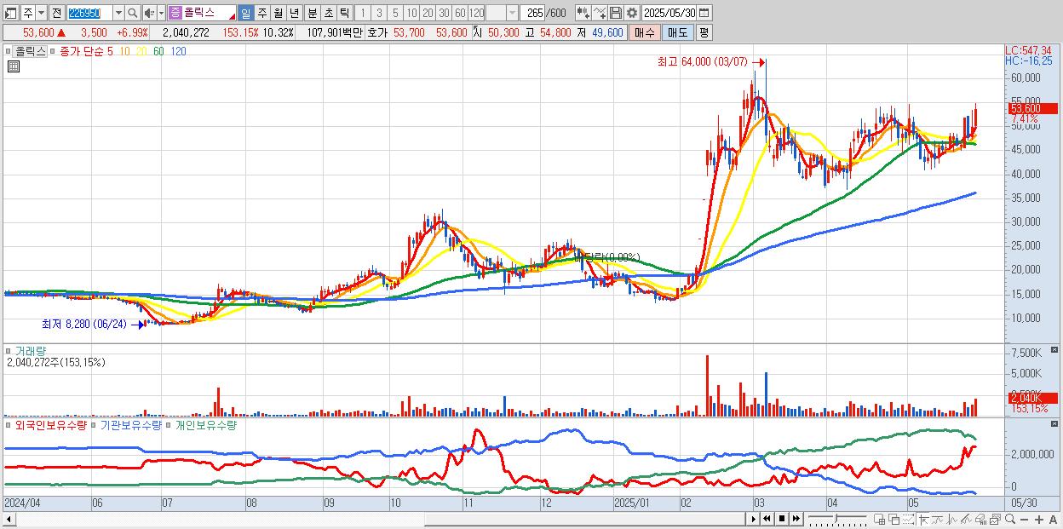
Task: Select the 년 yearly period button
Action: tap(294, 13)
